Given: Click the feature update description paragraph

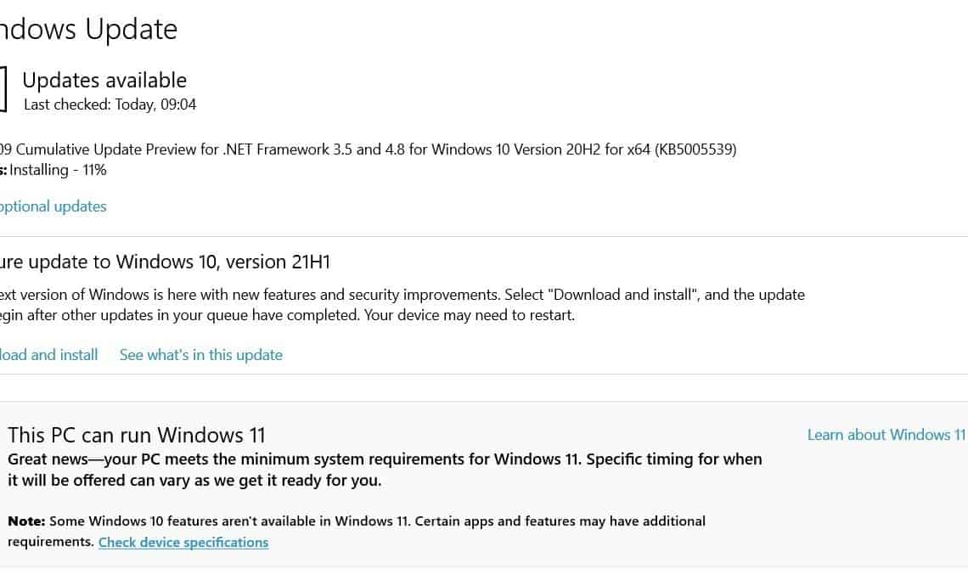Looking at the screenshot, I should click(402, 305).
